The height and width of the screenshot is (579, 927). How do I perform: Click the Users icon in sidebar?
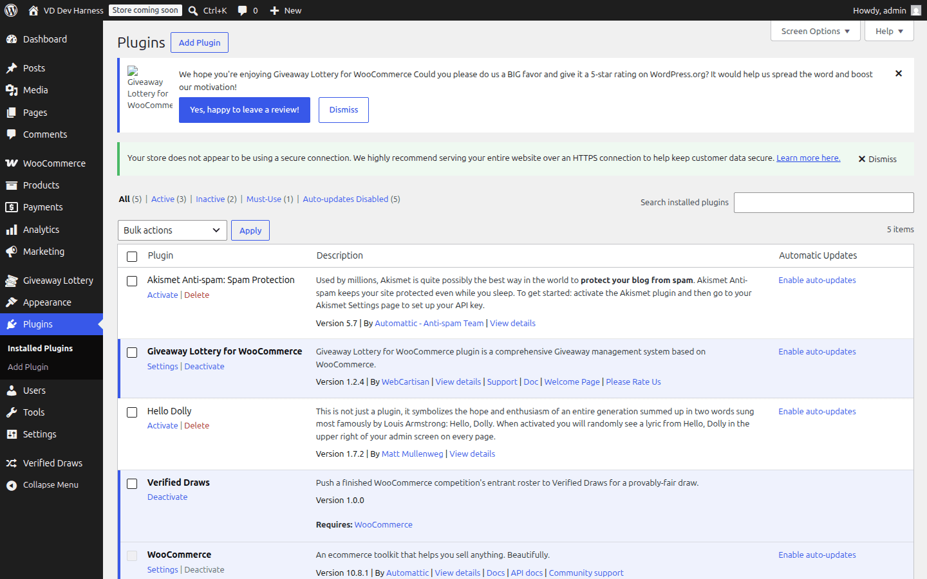12,391
